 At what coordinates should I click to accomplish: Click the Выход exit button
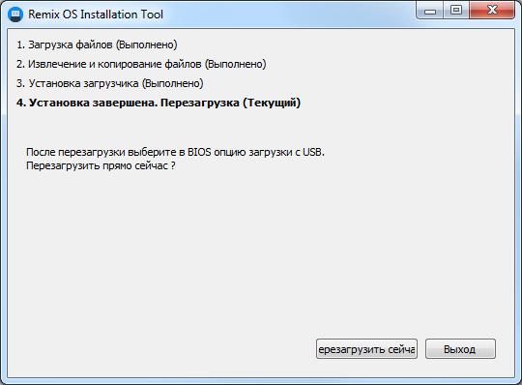tap(460, 349)
